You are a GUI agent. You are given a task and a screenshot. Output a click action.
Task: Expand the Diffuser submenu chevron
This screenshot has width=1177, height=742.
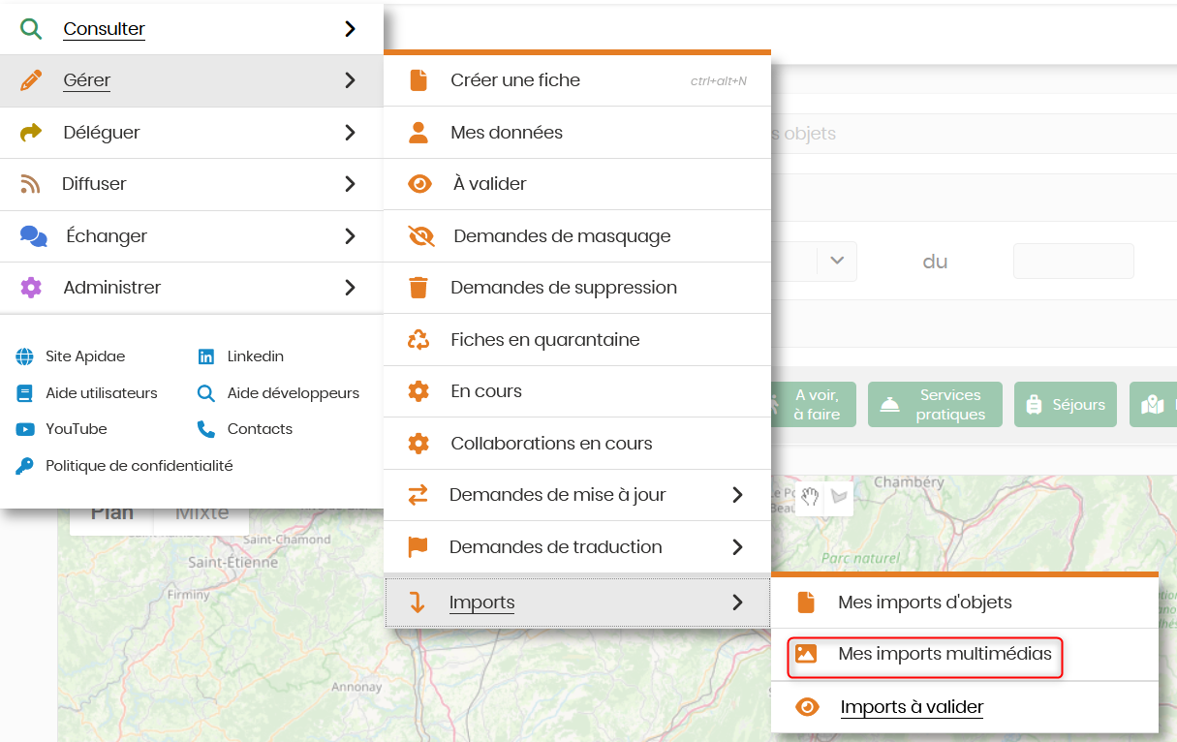pos(351,184)
